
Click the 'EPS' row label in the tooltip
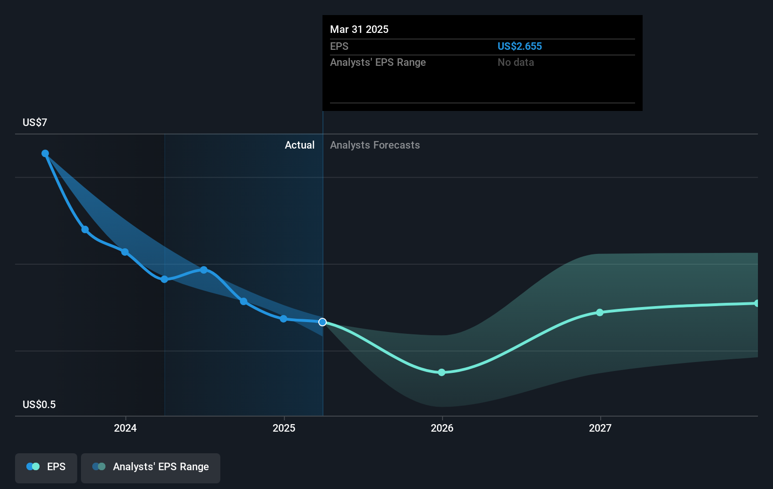(x=339, y=46)
